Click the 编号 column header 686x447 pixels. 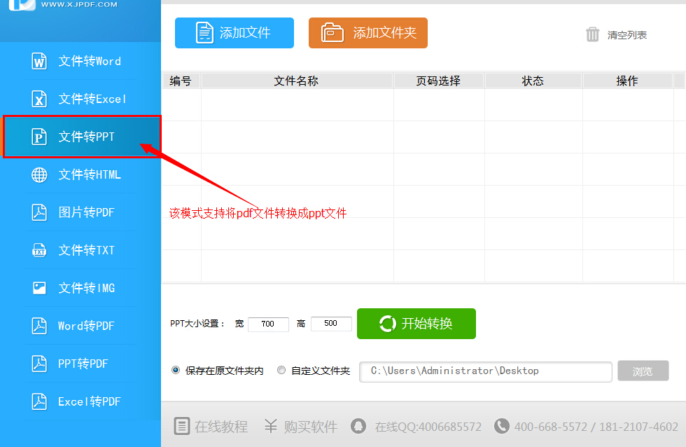pyautogui.click(x=181, y=81)
